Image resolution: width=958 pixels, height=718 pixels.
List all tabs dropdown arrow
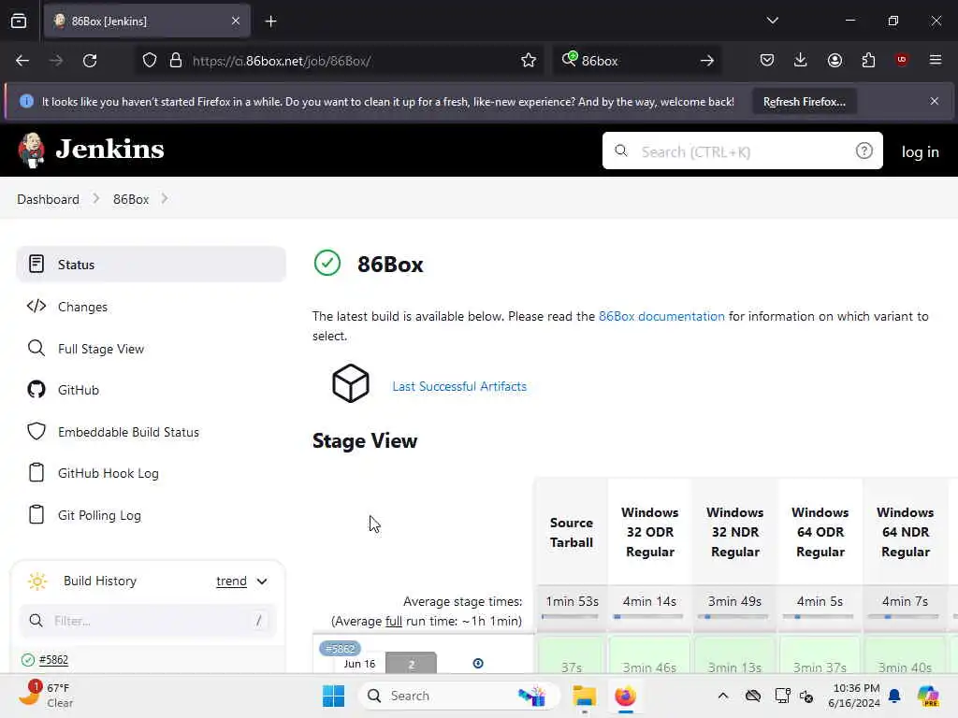point(772,21)
